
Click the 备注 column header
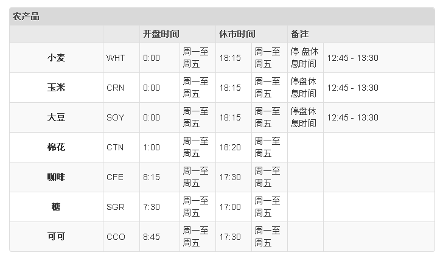click(300, 34)
